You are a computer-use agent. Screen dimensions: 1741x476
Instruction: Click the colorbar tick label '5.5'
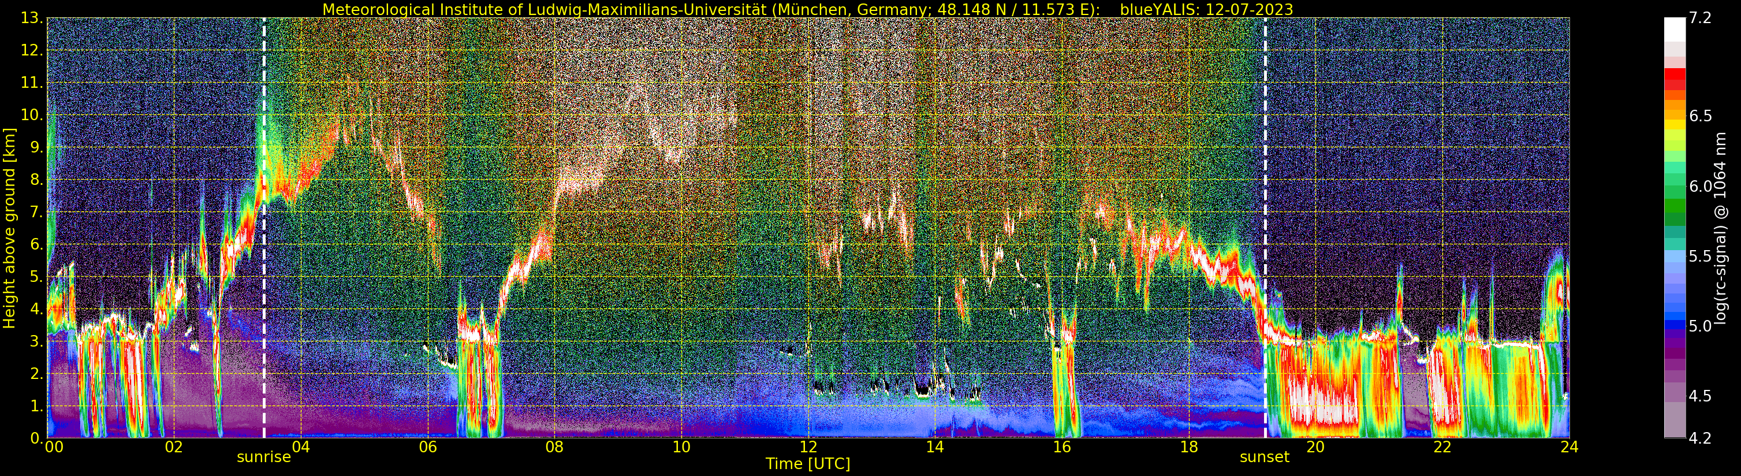tap(1700, 256)
